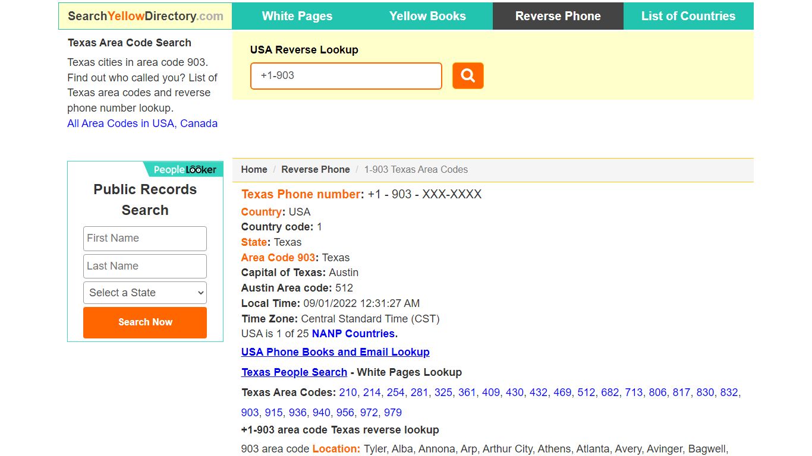The height and width of the screenshot is (456, 812).
Task: Click the Capital of Texas: Austin line
Action: point(300,273)
